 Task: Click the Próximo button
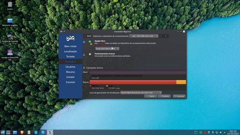[x=164, y=96]
